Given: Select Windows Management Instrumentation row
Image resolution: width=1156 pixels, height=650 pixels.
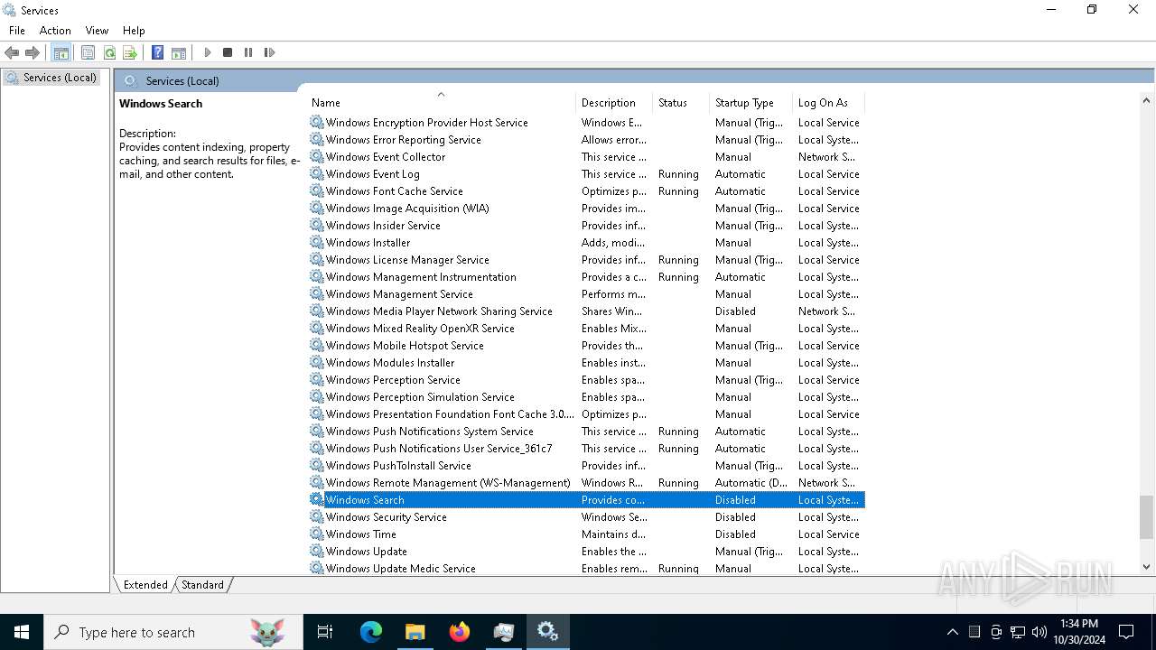Looking at the screenshot, I should click(x=586, y=277).
